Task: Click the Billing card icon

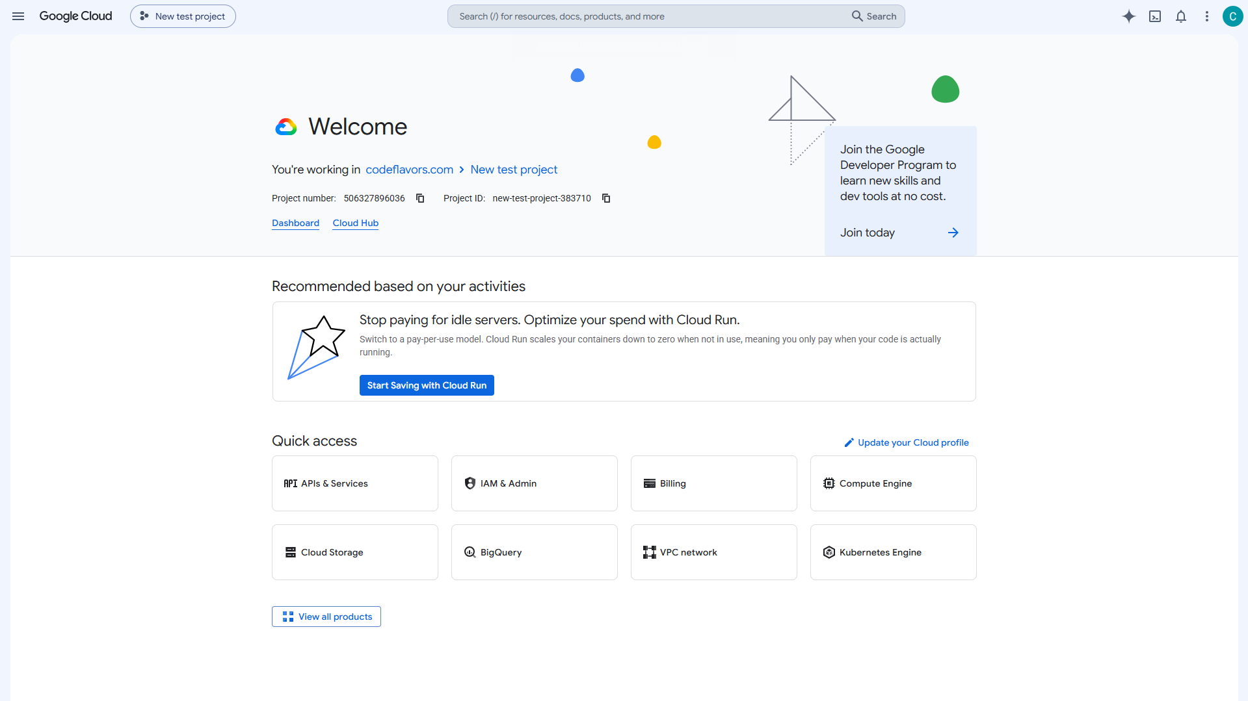Action: pos(650,483)
